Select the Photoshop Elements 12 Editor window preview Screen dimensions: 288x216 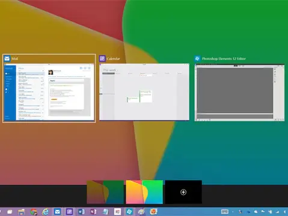pyautogui.click(x=239, y=92)
